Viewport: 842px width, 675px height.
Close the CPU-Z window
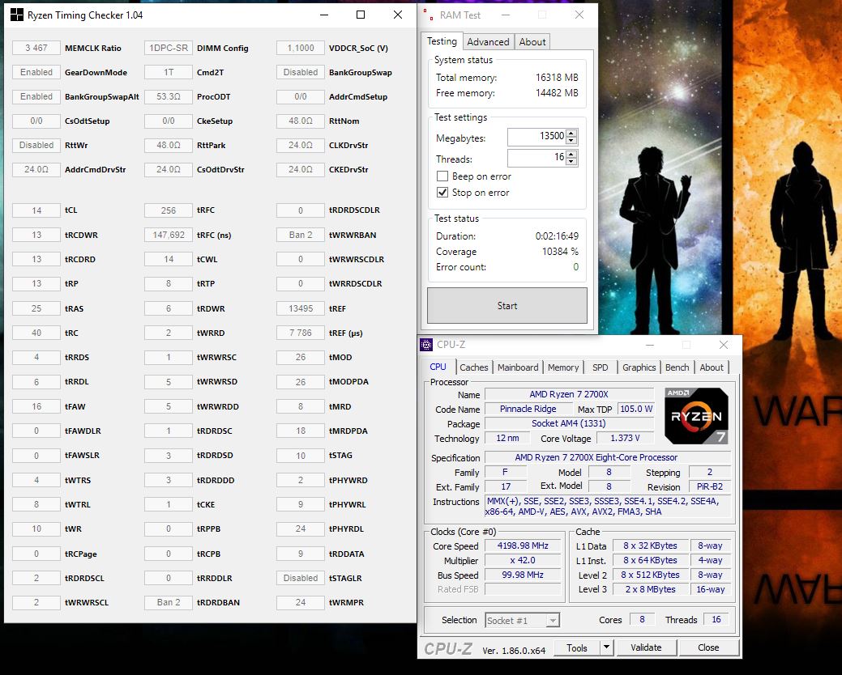(x=724, y=345)
